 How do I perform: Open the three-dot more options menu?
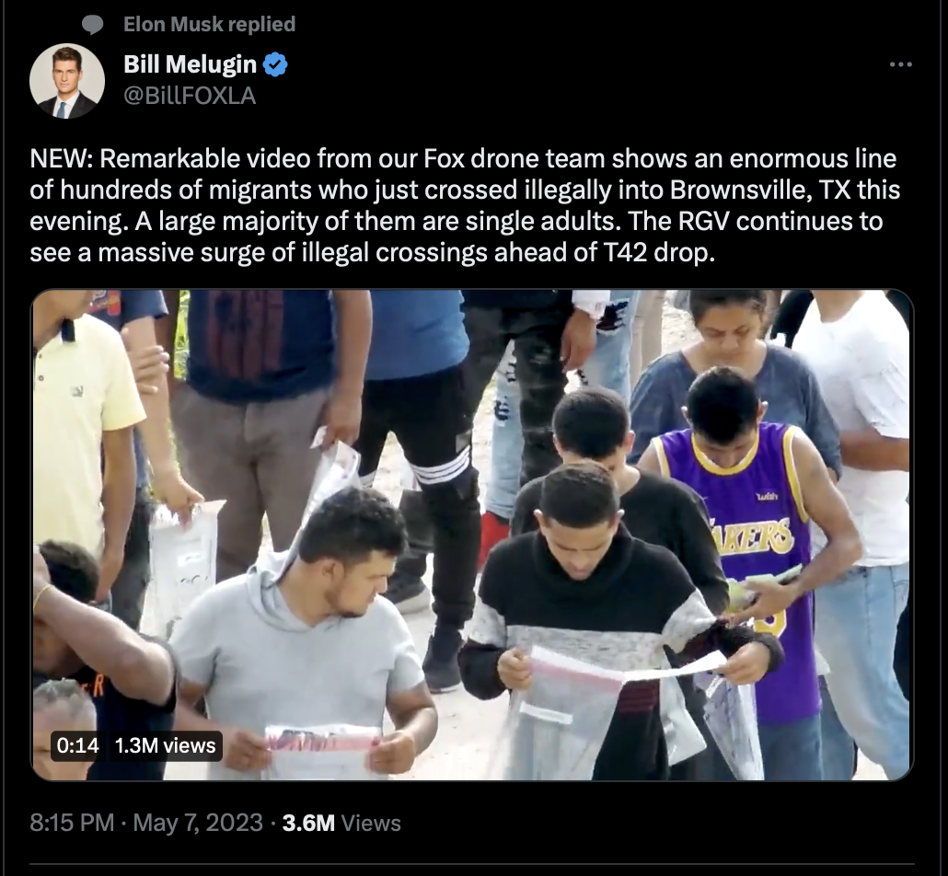901,64
